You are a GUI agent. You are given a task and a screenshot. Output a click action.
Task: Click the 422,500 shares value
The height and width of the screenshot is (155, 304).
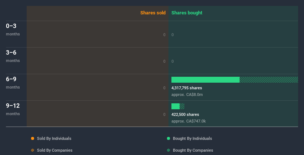coord(185,114)
